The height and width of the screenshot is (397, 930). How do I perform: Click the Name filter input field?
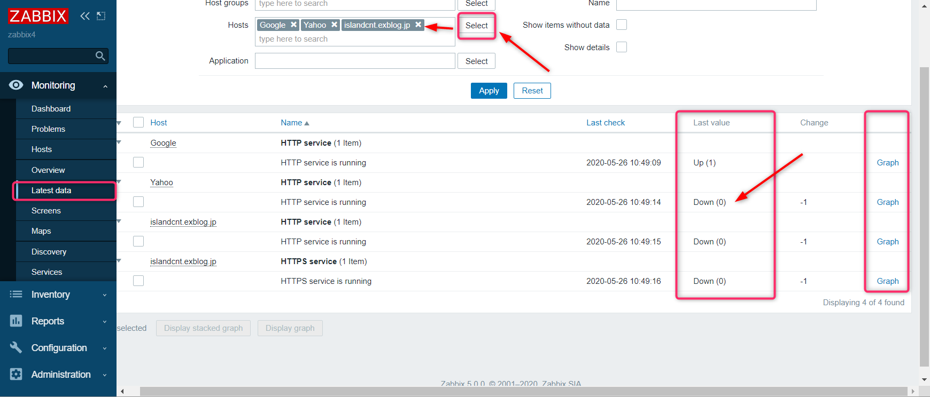pos(716,4)
